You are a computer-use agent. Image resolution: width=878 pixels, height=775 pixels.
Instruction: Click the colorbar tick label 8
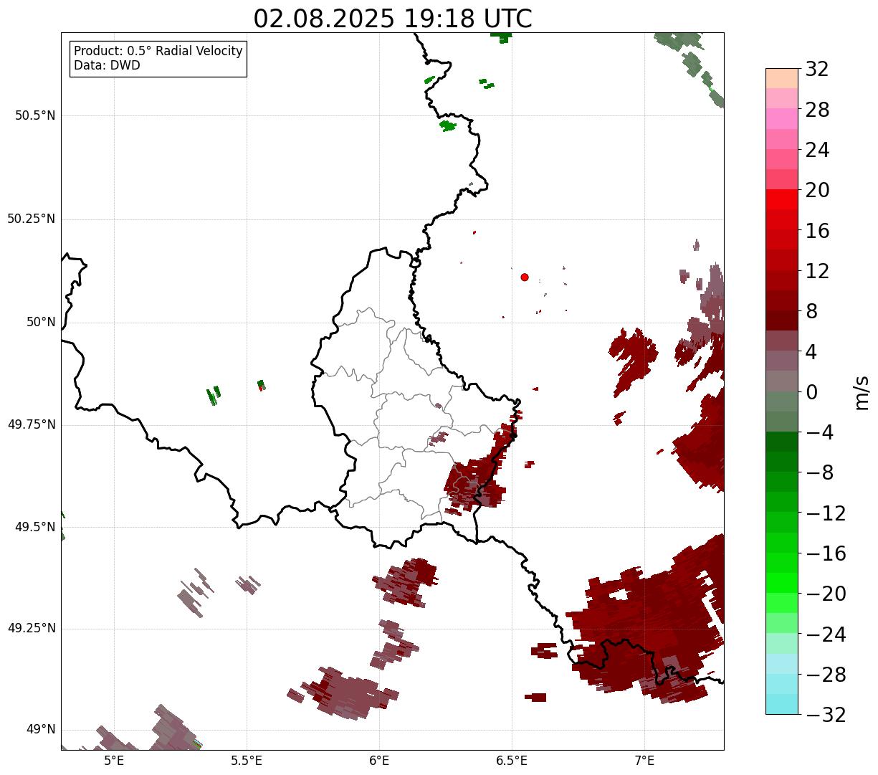[811, 312]
